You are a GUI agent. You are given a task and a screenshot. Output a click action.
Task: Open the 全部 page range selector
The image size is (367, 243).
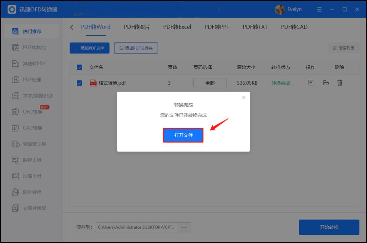point(210,83)
